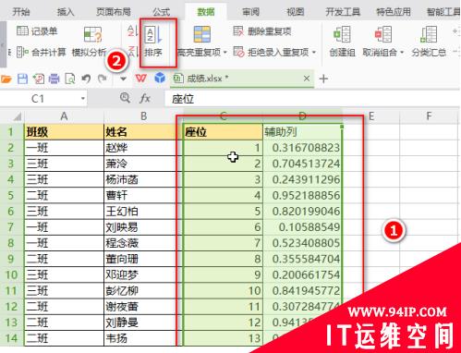Click the formula bar showing 座位
The image size is (461, 353).
coord(311,99)
